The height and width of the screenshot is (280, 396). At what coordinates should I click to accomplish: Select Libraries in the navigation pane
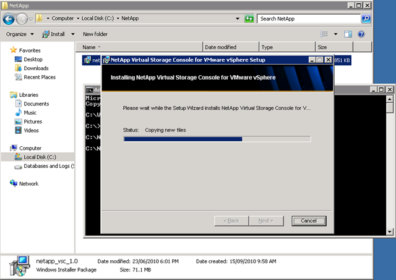[28, 95]
